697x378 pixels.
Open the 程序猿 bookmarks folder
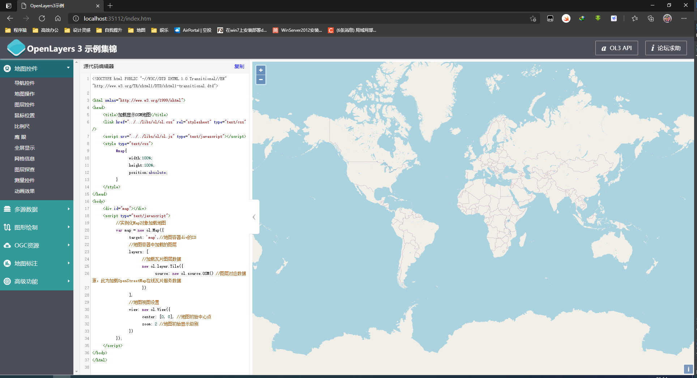(x=16, y=30)
